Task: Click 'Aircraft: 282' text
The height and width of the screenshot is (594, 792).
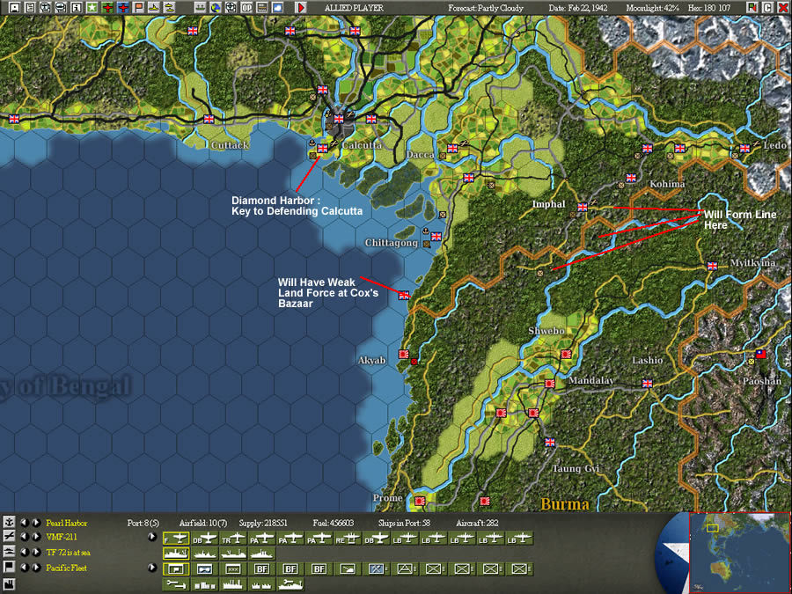Action: [x=477, y=523]
